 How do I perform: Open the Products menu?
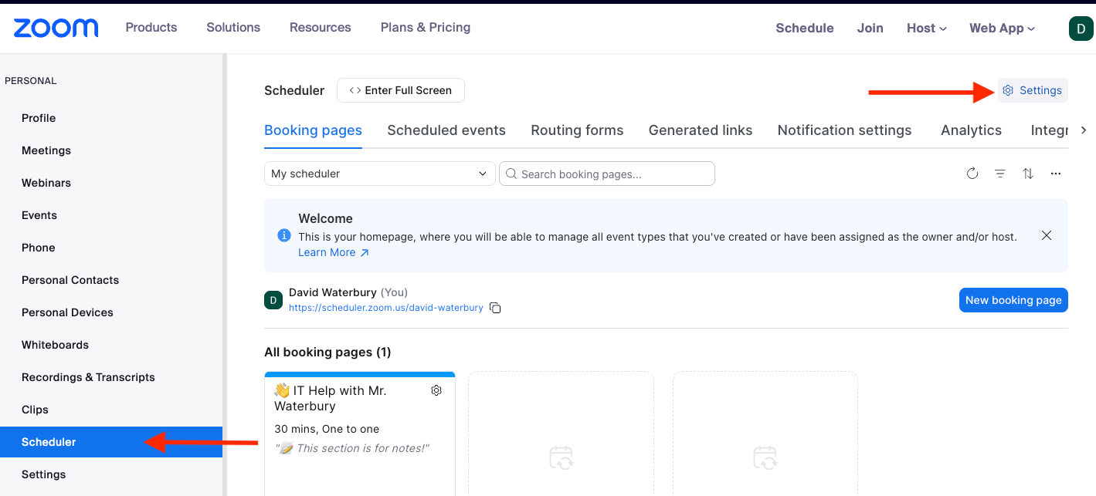[x=151, y=27]
